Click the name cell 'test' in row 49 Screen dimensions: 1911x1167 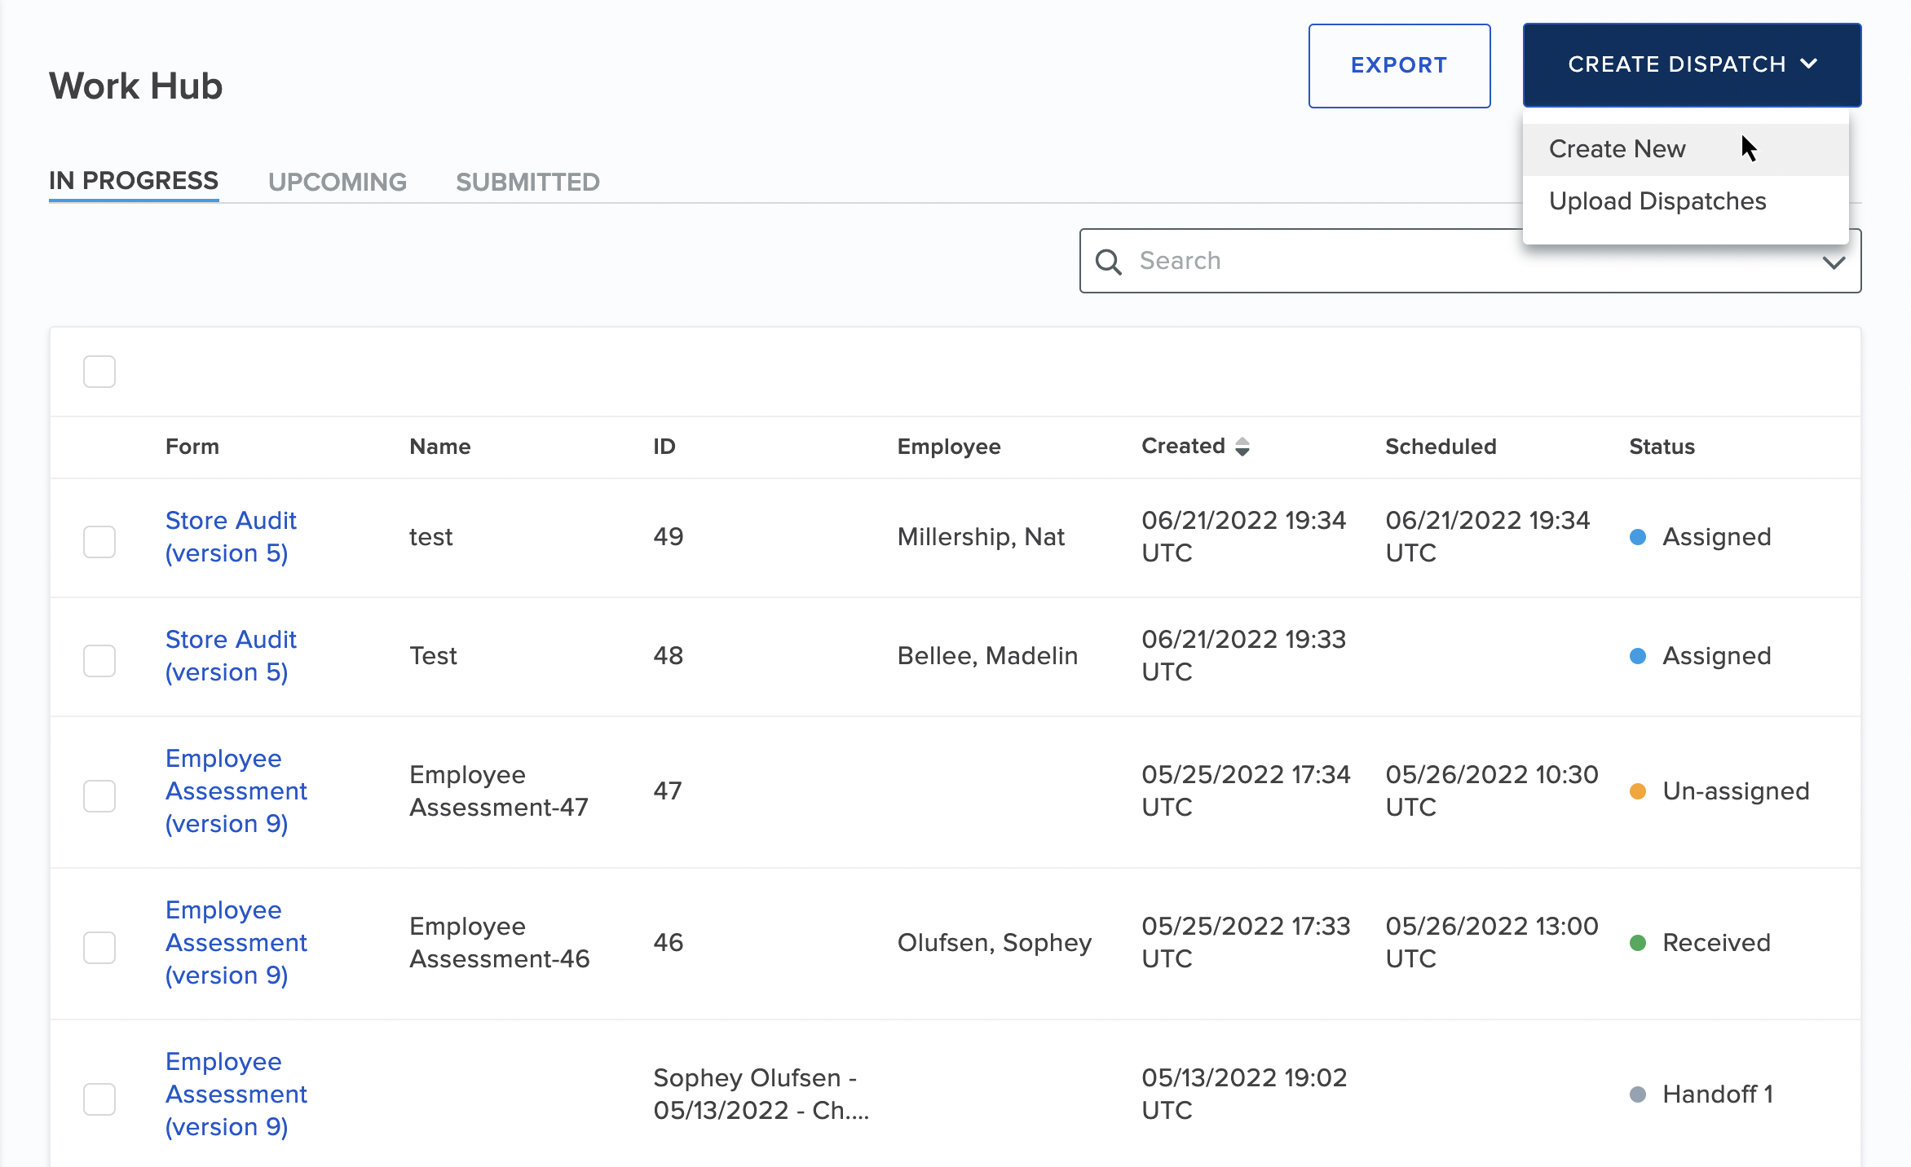click(x=430, y=537)
